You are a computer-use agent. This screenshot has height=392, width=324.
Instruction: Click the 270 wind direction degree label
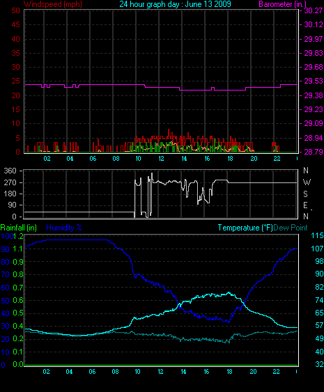10,182
